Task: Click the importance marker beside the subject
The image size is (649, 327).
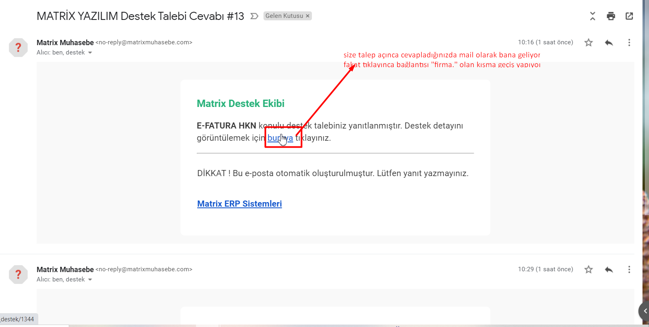Action: 254,16
